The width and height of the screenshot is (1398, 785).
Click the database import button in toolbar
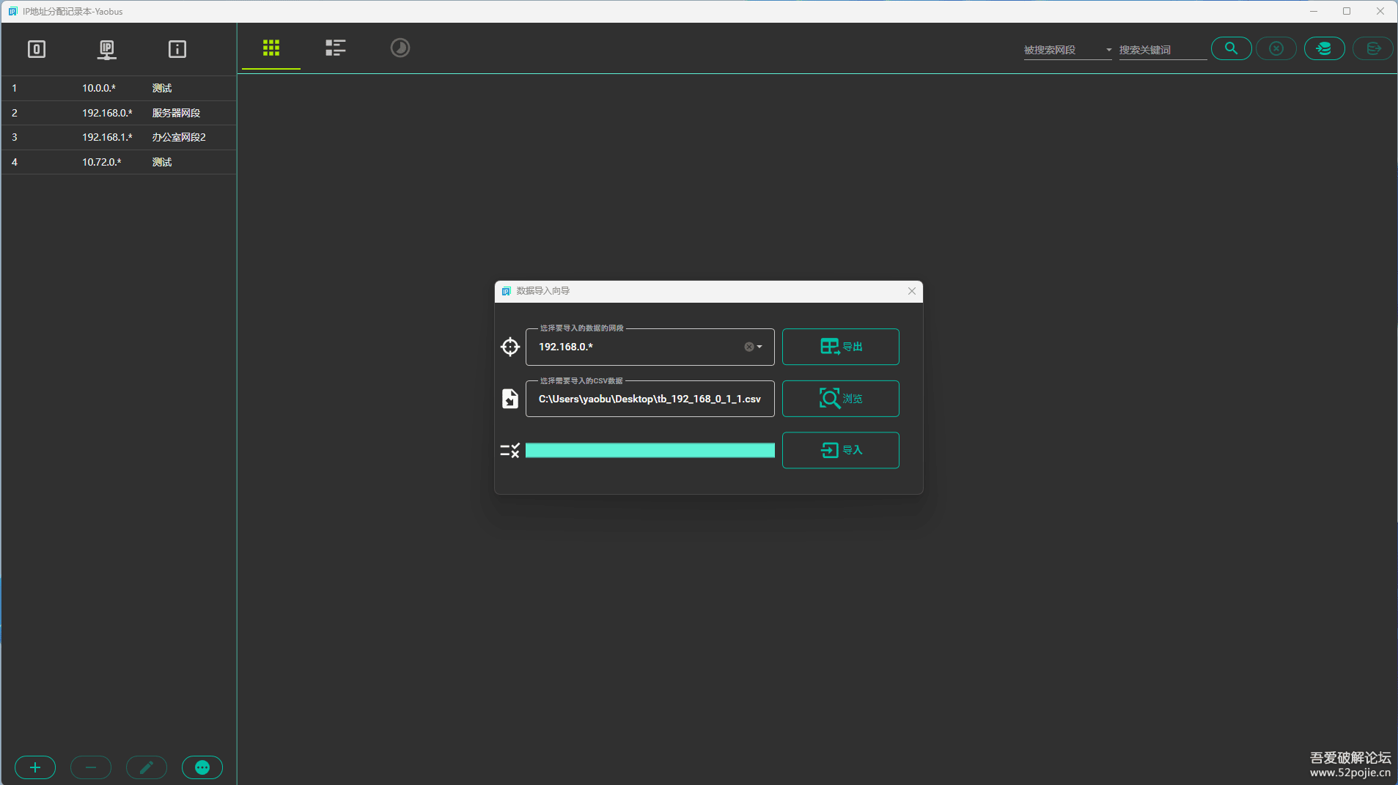(1325, 48)
